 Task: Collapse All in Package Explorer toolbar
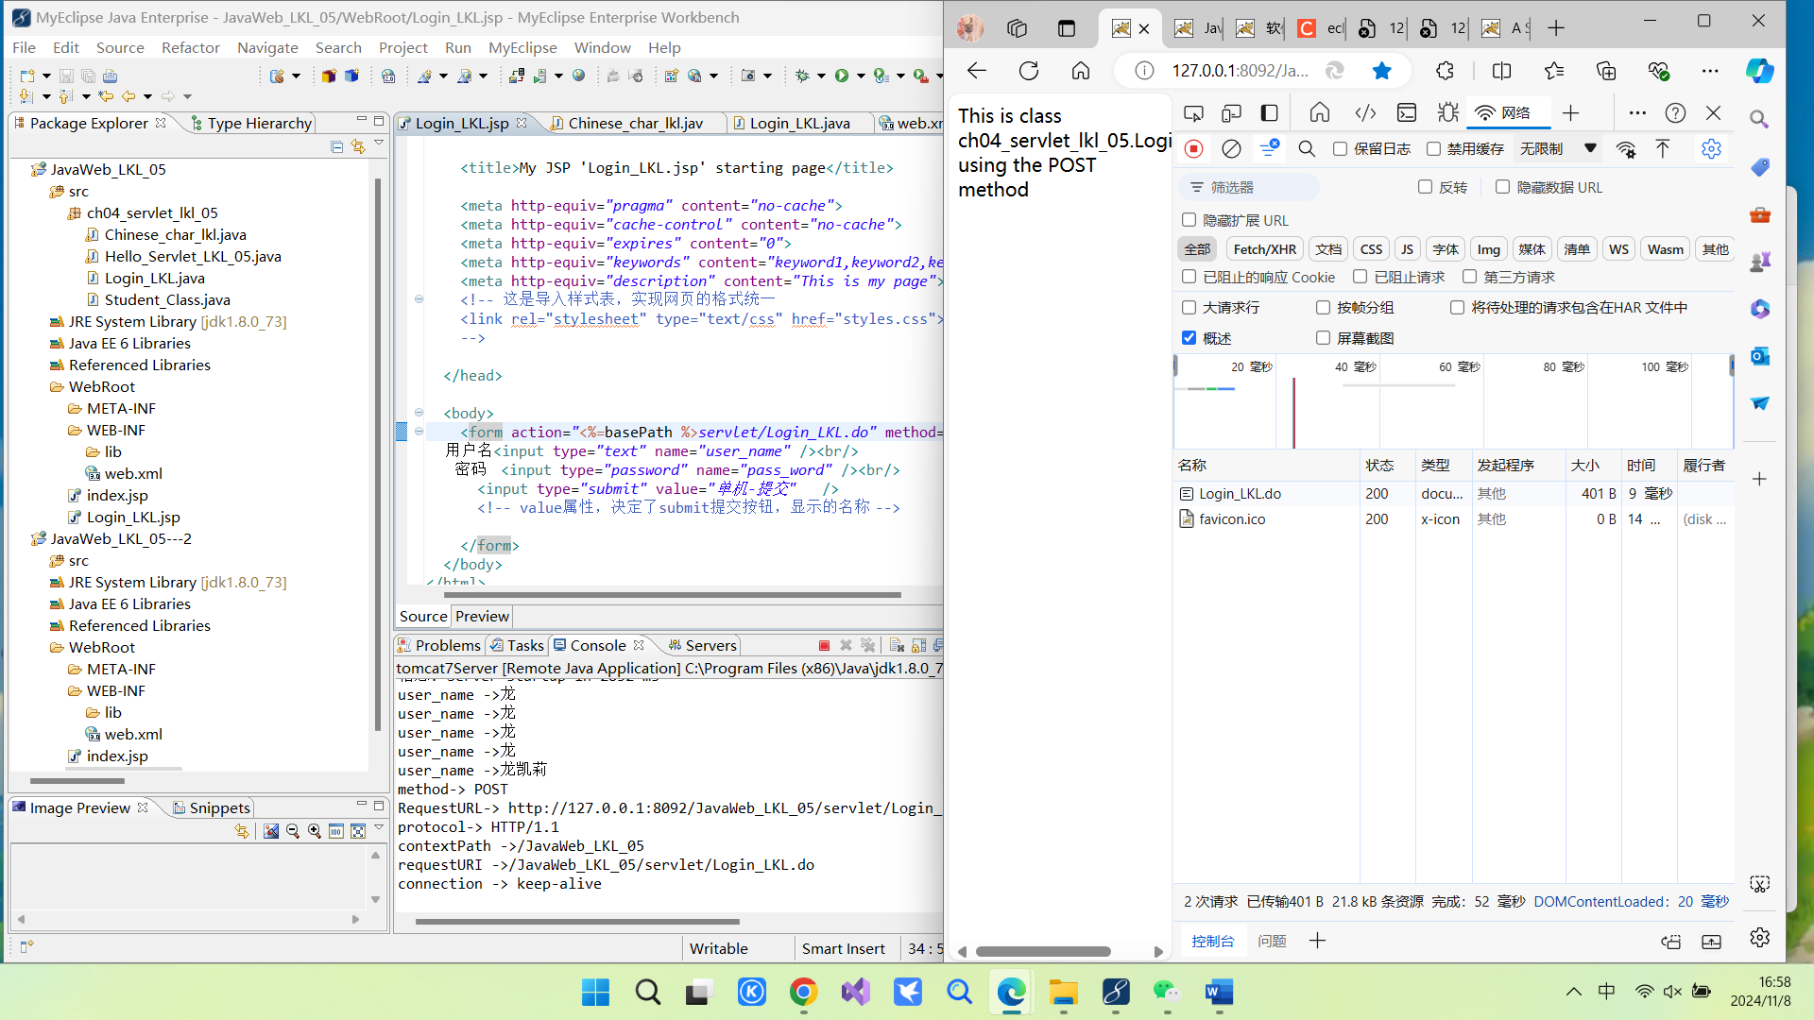click(x=336, y=146)
